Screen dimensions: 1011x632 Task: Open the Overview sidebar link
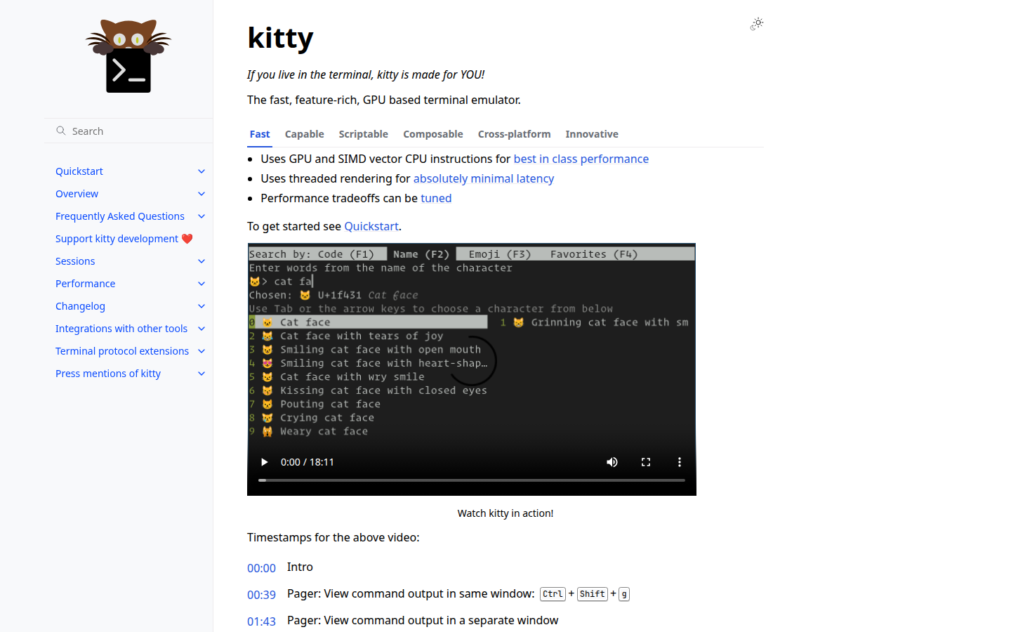(x=77, y=194)
